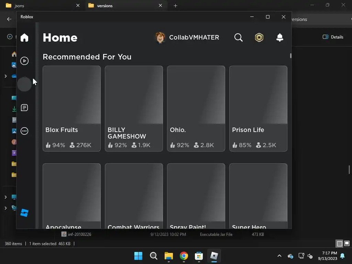The width and height of the screenshot is (352, 264).
Task: Open the Discover play icon in Roblox sidebar
Action: pos(24,61)
